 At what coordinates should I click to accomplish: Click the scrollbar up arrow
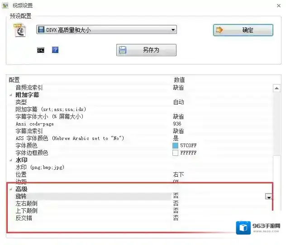coord(276,88)
